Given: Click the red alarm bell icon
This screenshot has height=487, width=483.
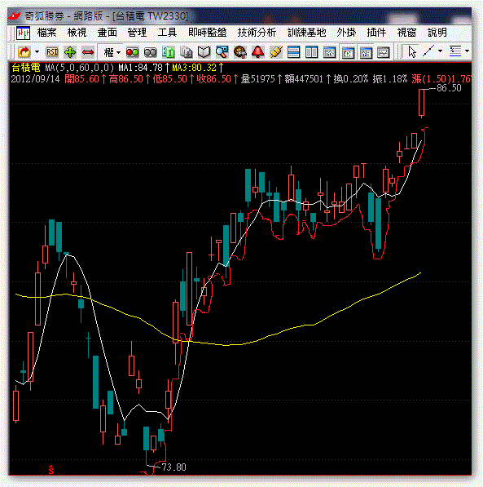Looking at the screenshot, I should tap(257, 52).
